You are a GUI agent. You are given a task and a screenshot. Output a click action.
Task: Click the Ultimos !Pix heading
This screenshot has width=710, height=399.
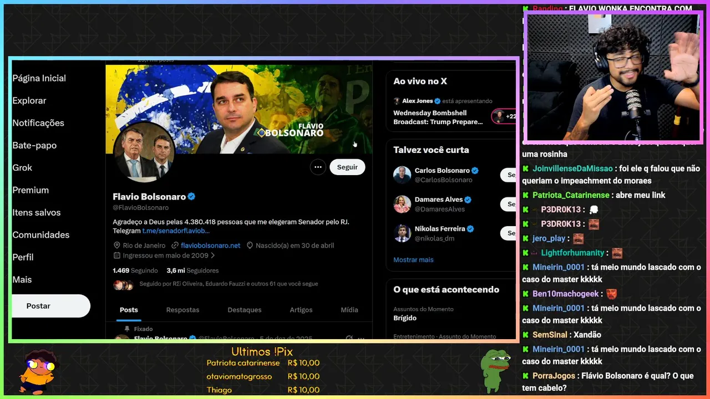pos(262,351)
